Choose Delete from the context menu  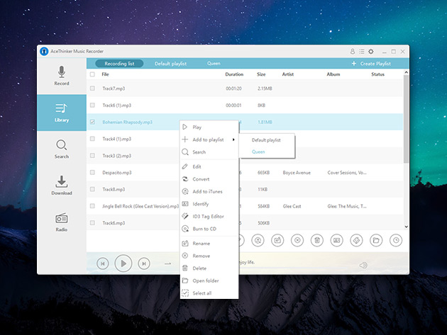[x=209, y=268]
